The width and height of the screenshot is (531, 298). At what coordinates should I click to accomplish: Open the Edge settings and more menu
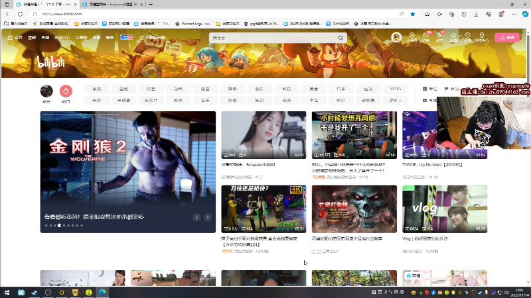[x=513, y=14]
